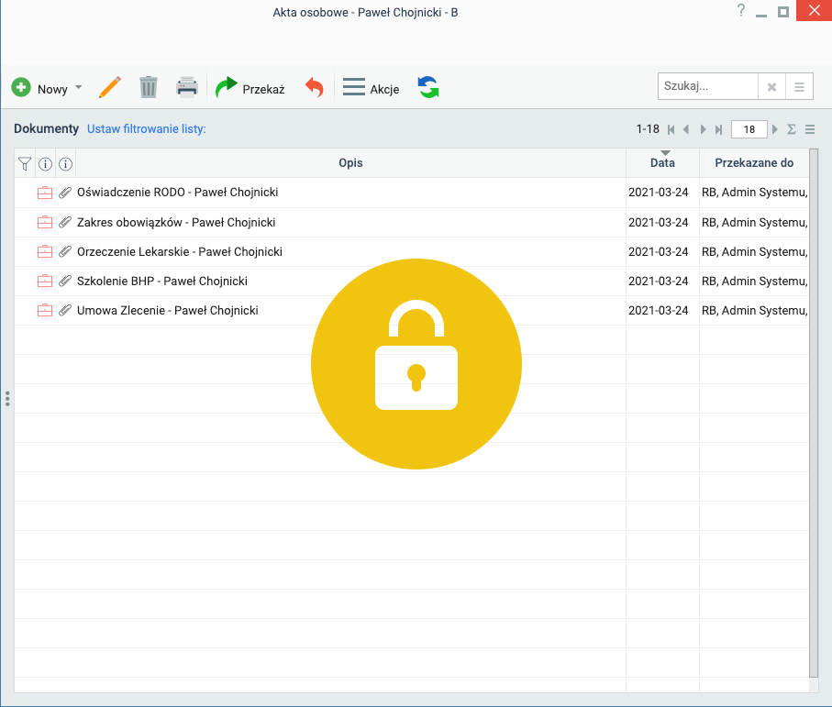Open list options menu beside sigma
The width and height of the screenshot is (832, 707).
coord(810,129)
